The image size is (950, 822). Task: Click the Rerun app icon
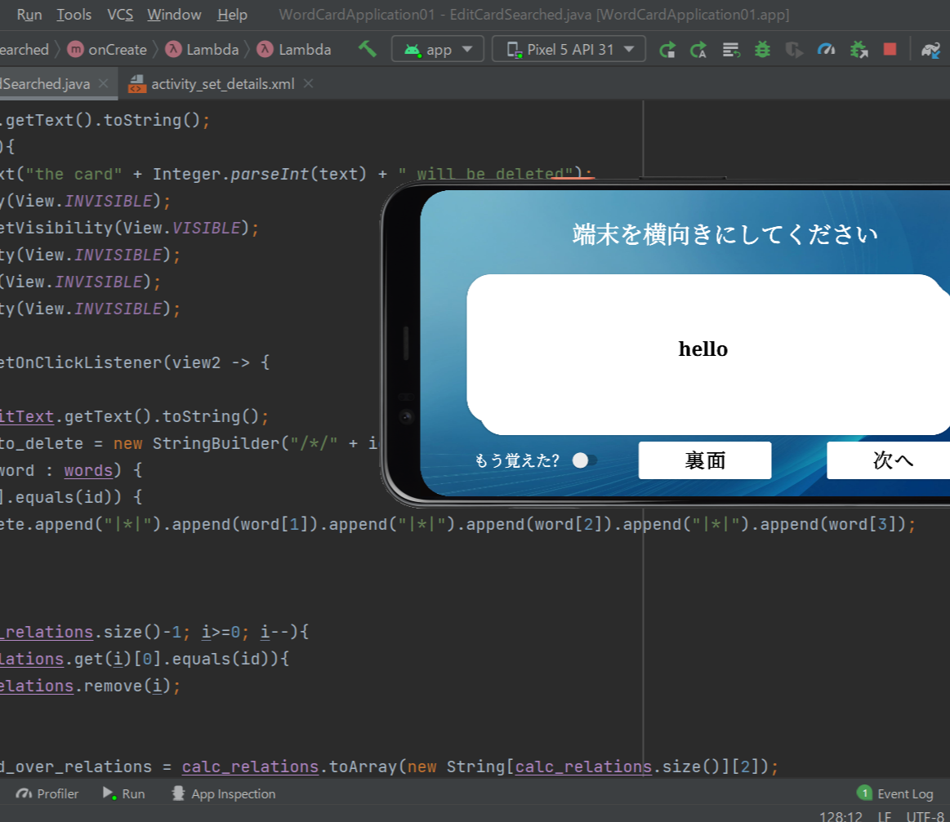(x=667, y=50)
